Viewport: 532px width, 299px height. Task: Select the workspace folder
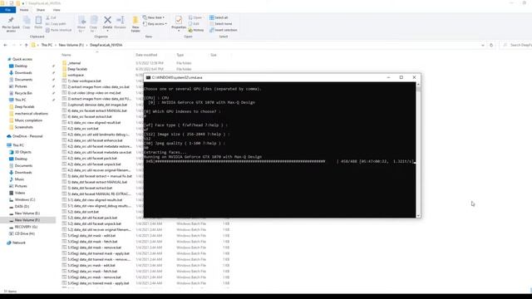click(x=76, y=75)
